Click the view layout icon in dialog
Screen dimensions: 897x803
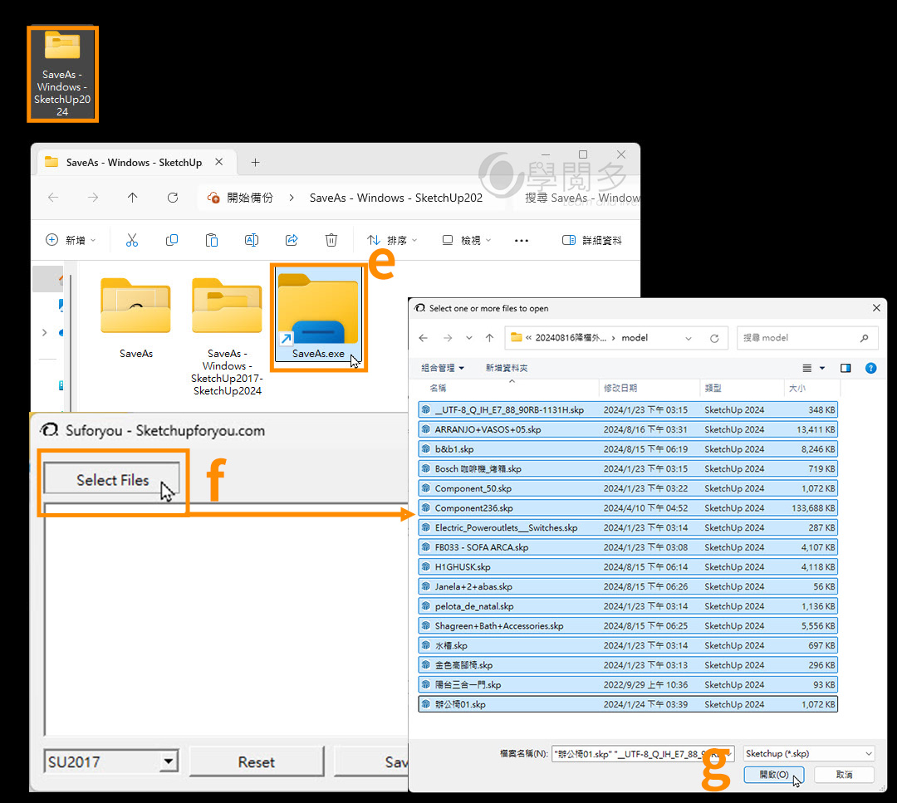click(807, 369)
